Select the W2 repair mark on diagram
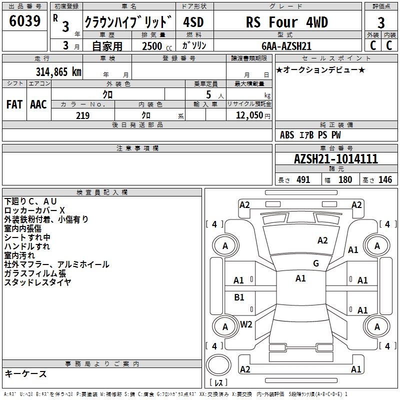This screenshot has width=400, height=400. coord(246,324)
